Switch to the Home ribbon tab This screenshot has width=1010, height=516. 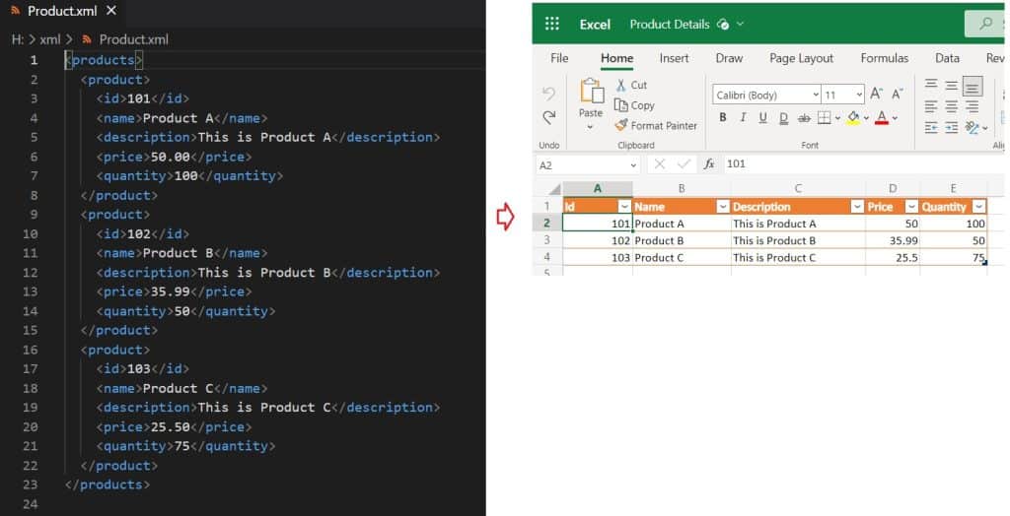(617, 58)
